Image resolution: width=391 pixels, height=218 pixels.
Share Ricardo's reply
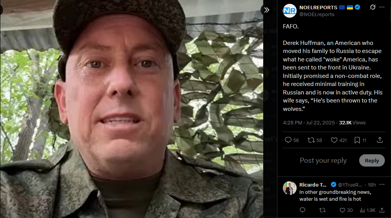pos(382,210)
